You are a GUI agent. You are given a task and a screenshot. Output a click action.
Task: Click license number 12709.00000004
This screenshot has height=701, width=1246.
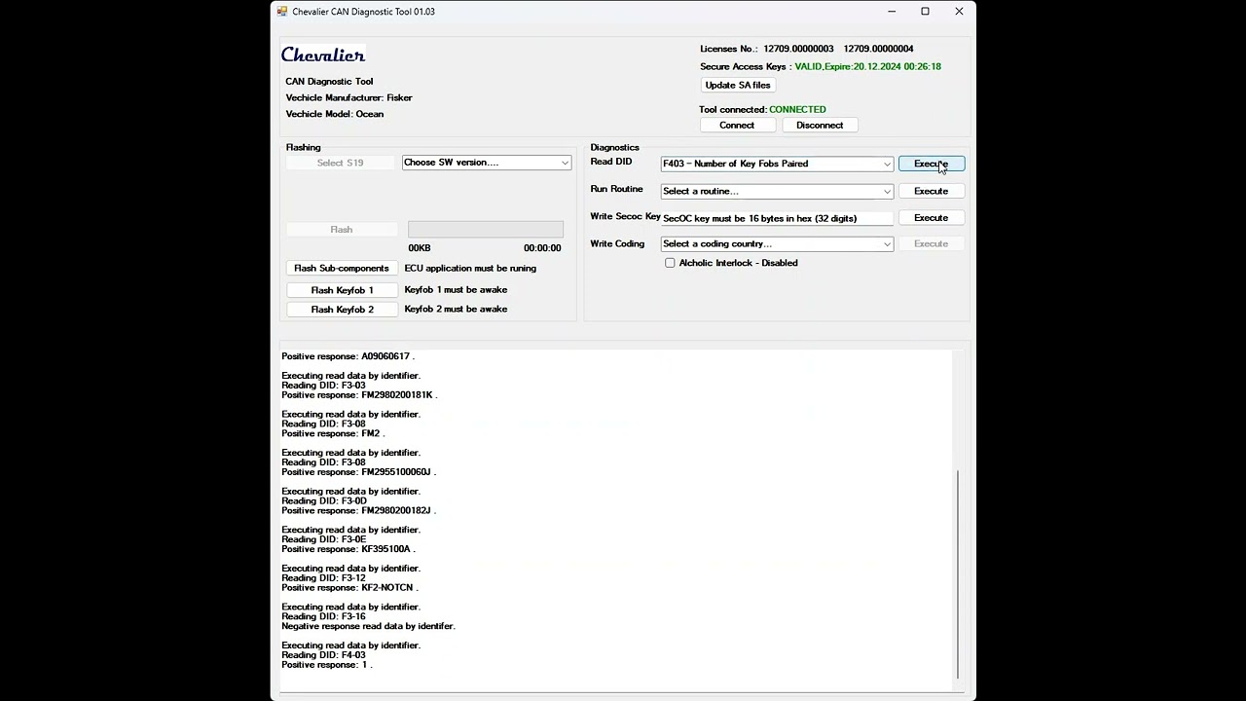click(878, 49)
